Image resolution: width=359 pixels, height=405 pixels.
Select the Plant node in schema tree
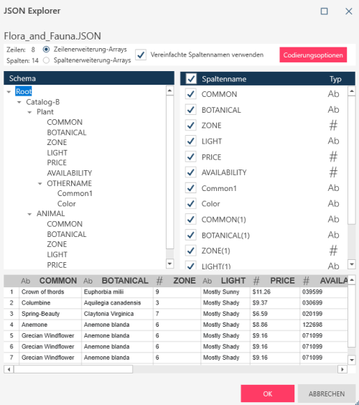45,112
